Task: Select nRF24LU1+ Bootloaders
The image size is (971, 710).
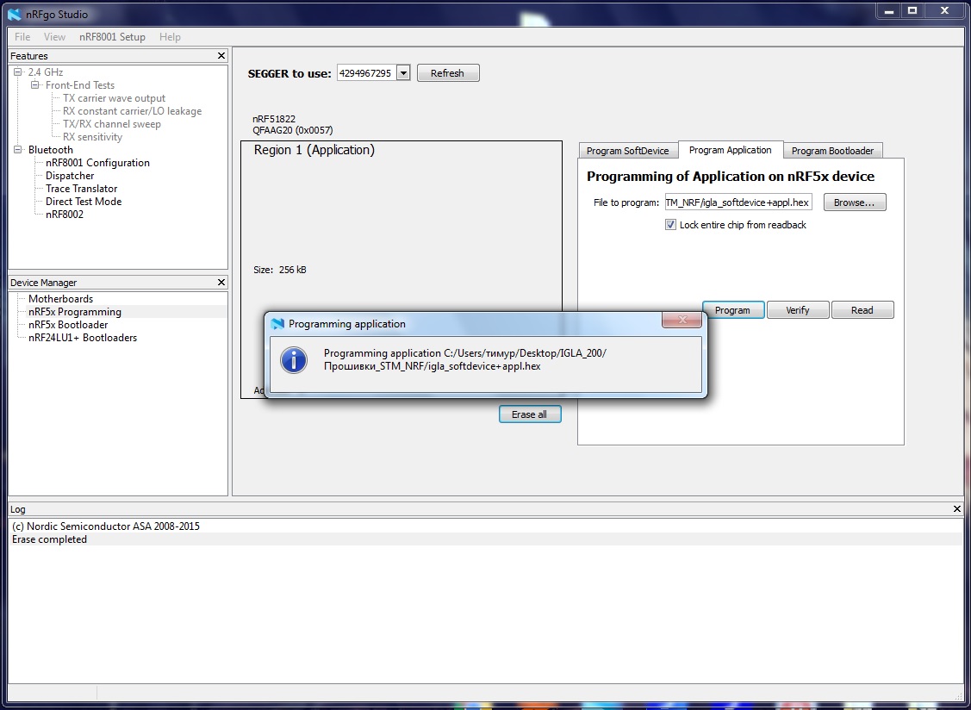Action: tap(83, 339)
